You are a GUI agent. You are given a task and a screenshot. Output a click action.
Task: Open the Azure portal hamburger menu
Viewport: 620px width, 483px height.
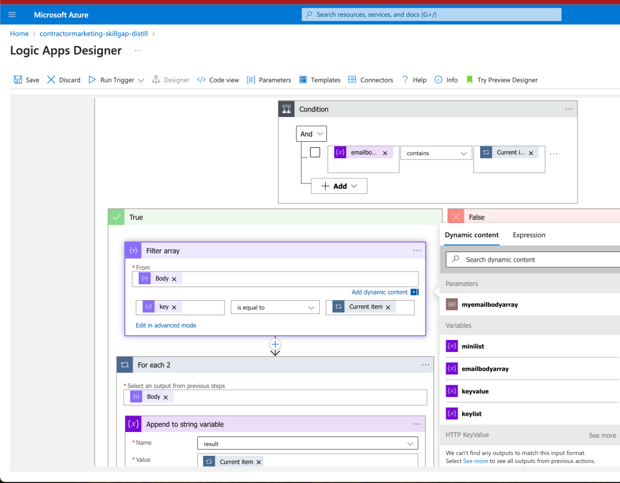pos(12,15)
